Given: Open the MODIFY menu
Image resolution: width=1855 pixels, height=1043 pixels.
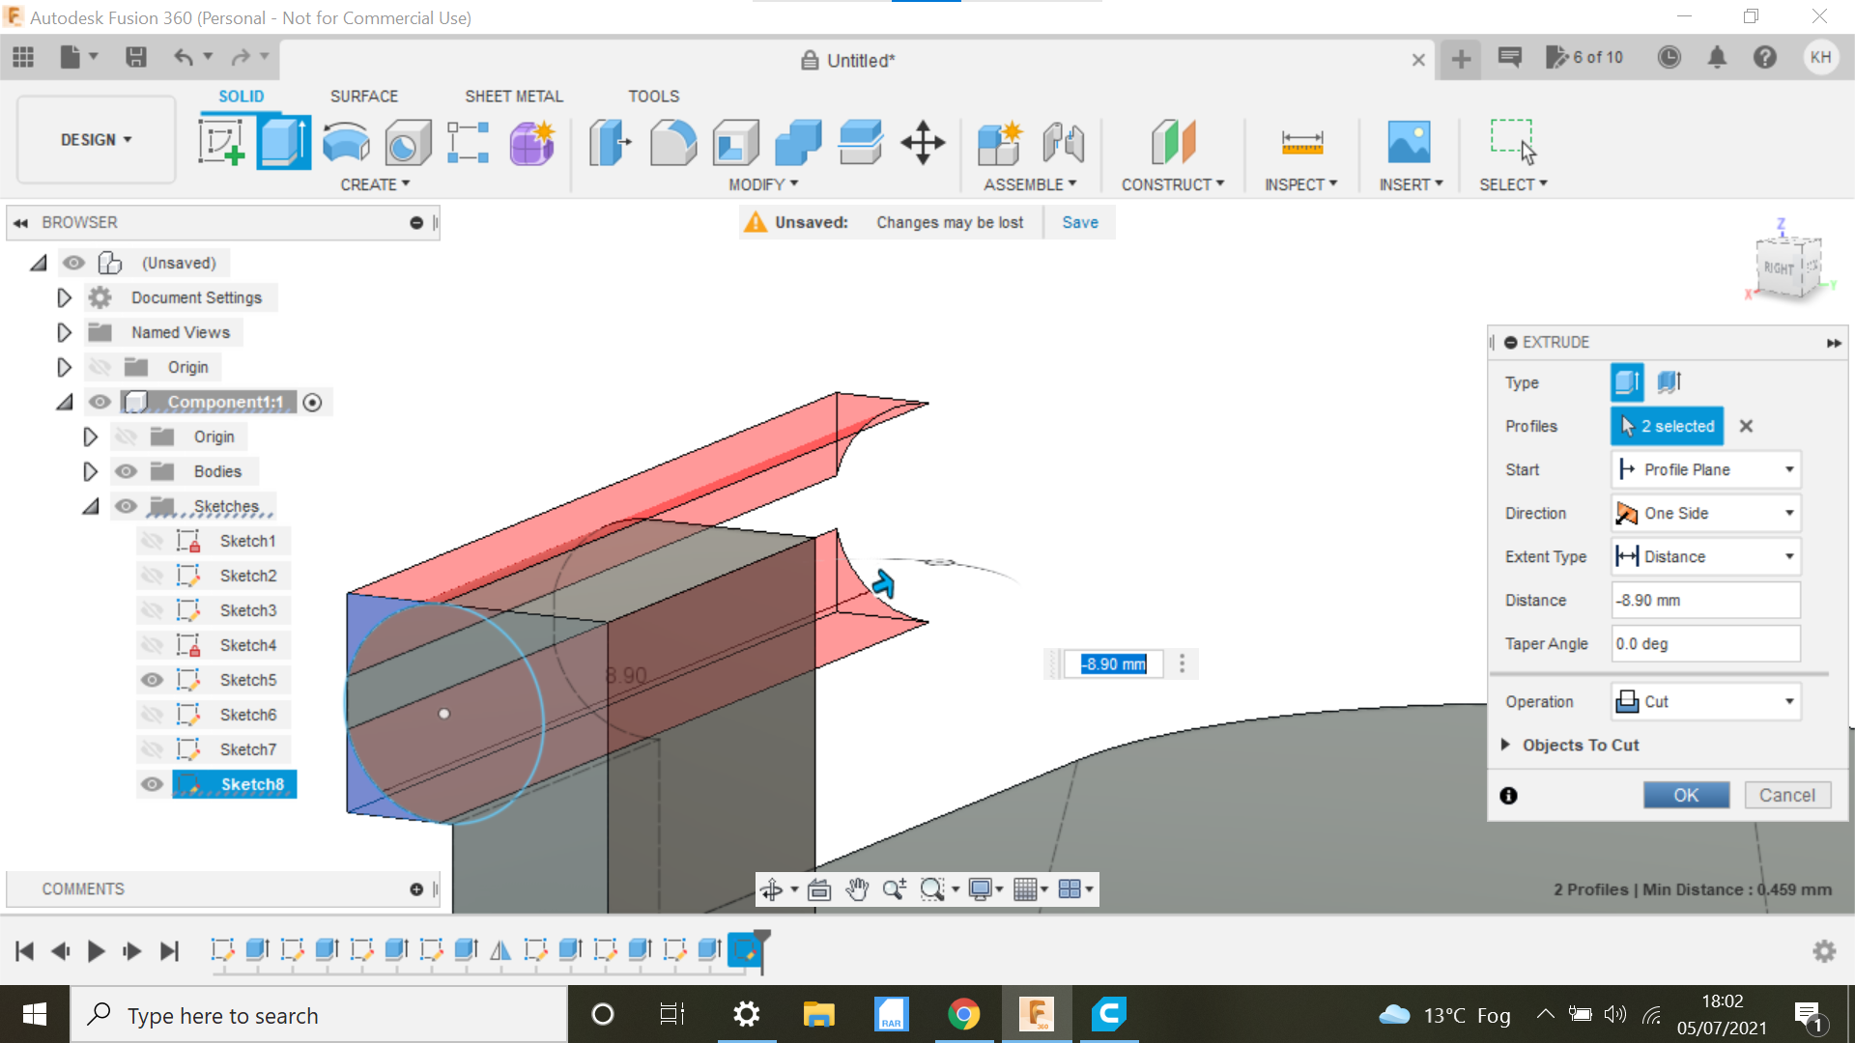Looking at the screenshot, I should (759, 184).
